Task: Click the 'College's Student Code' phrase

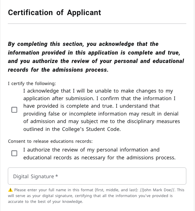Action: point(91,129)
